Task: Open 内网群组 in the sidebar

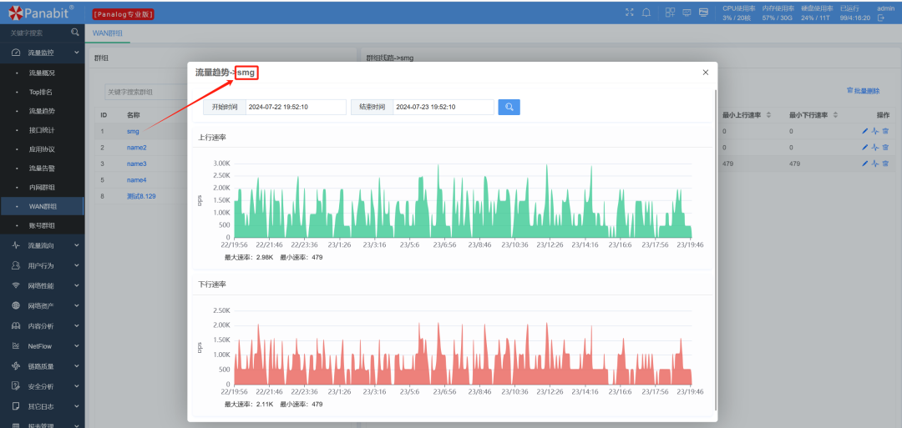Action: [42, 187]
